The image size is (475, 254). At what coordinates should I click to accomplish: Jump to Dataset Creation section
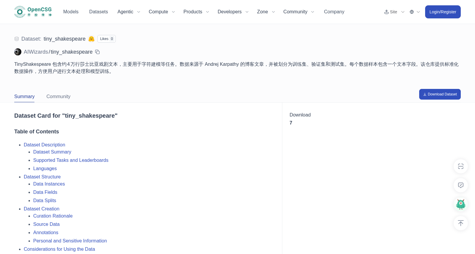click(42, 209)
